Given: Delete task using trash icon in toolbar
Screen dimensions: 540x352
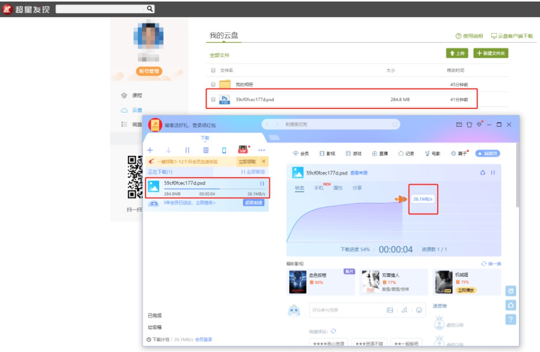Looking at the screenshot, I should click(x=206, y=150).
